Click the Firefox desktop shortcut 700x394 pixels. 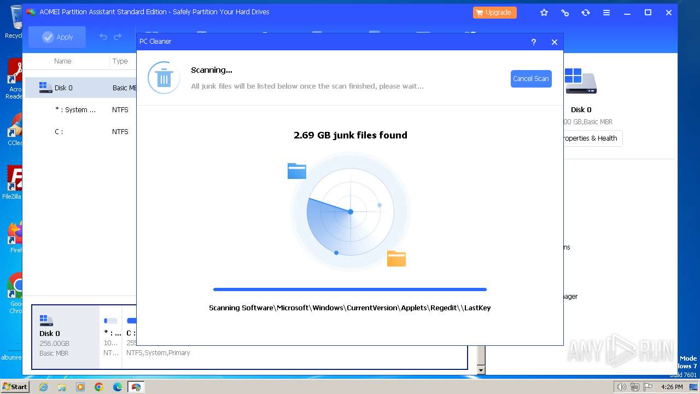14,236
